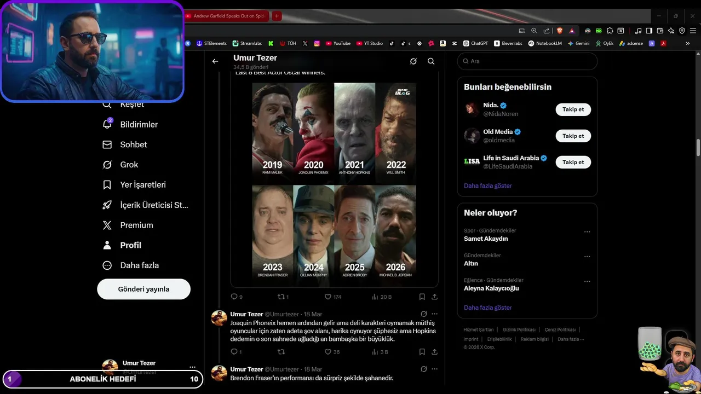Image resolution: width=701 pixels, height=394 pixels.
Task: Open the Aleyna Kalaycıoğlu trending topic
Action: (491, 288)
